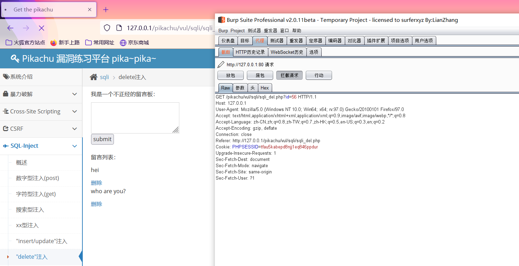Click the shield tracking protection icon
The height and width of the screenshot is (266, 519).
point(107,28)
